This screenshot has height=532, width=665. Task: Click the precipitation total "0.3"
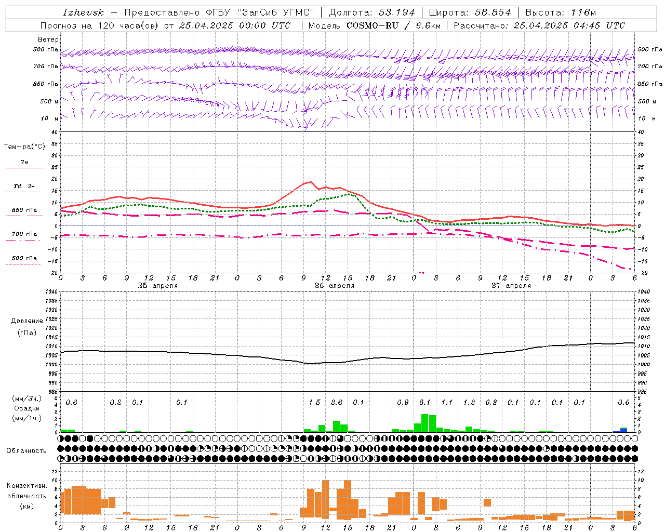[491, 402]
